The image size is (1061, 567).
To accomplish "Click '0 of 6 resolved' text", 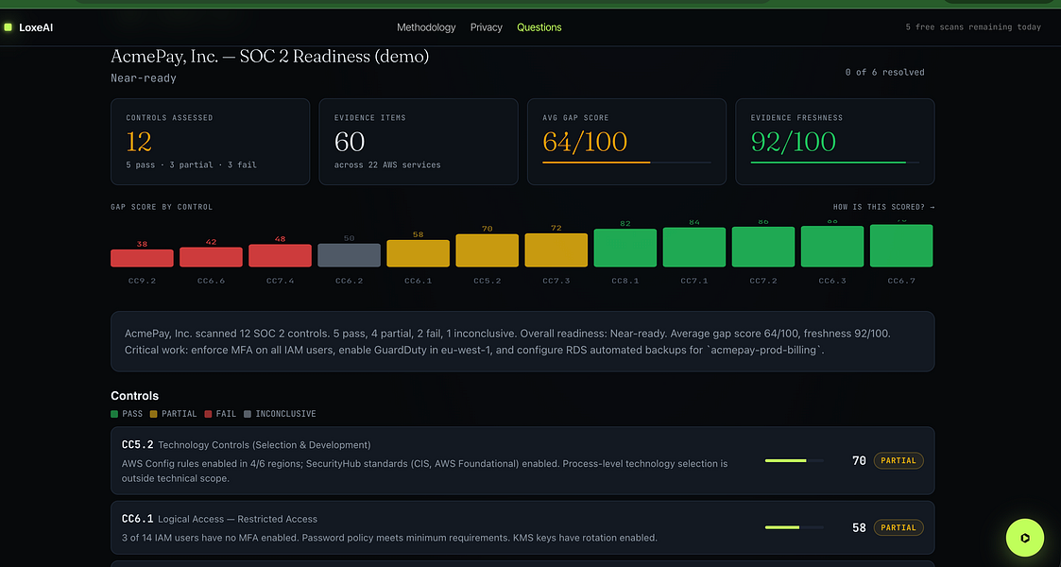I will click(884, 73).
